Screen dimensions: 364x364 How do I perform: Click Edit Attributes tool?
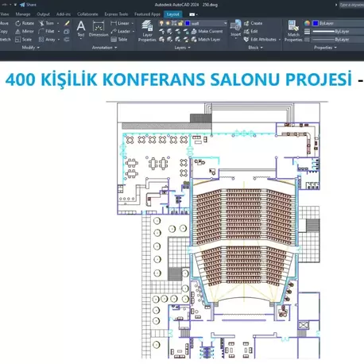[260, 40]
